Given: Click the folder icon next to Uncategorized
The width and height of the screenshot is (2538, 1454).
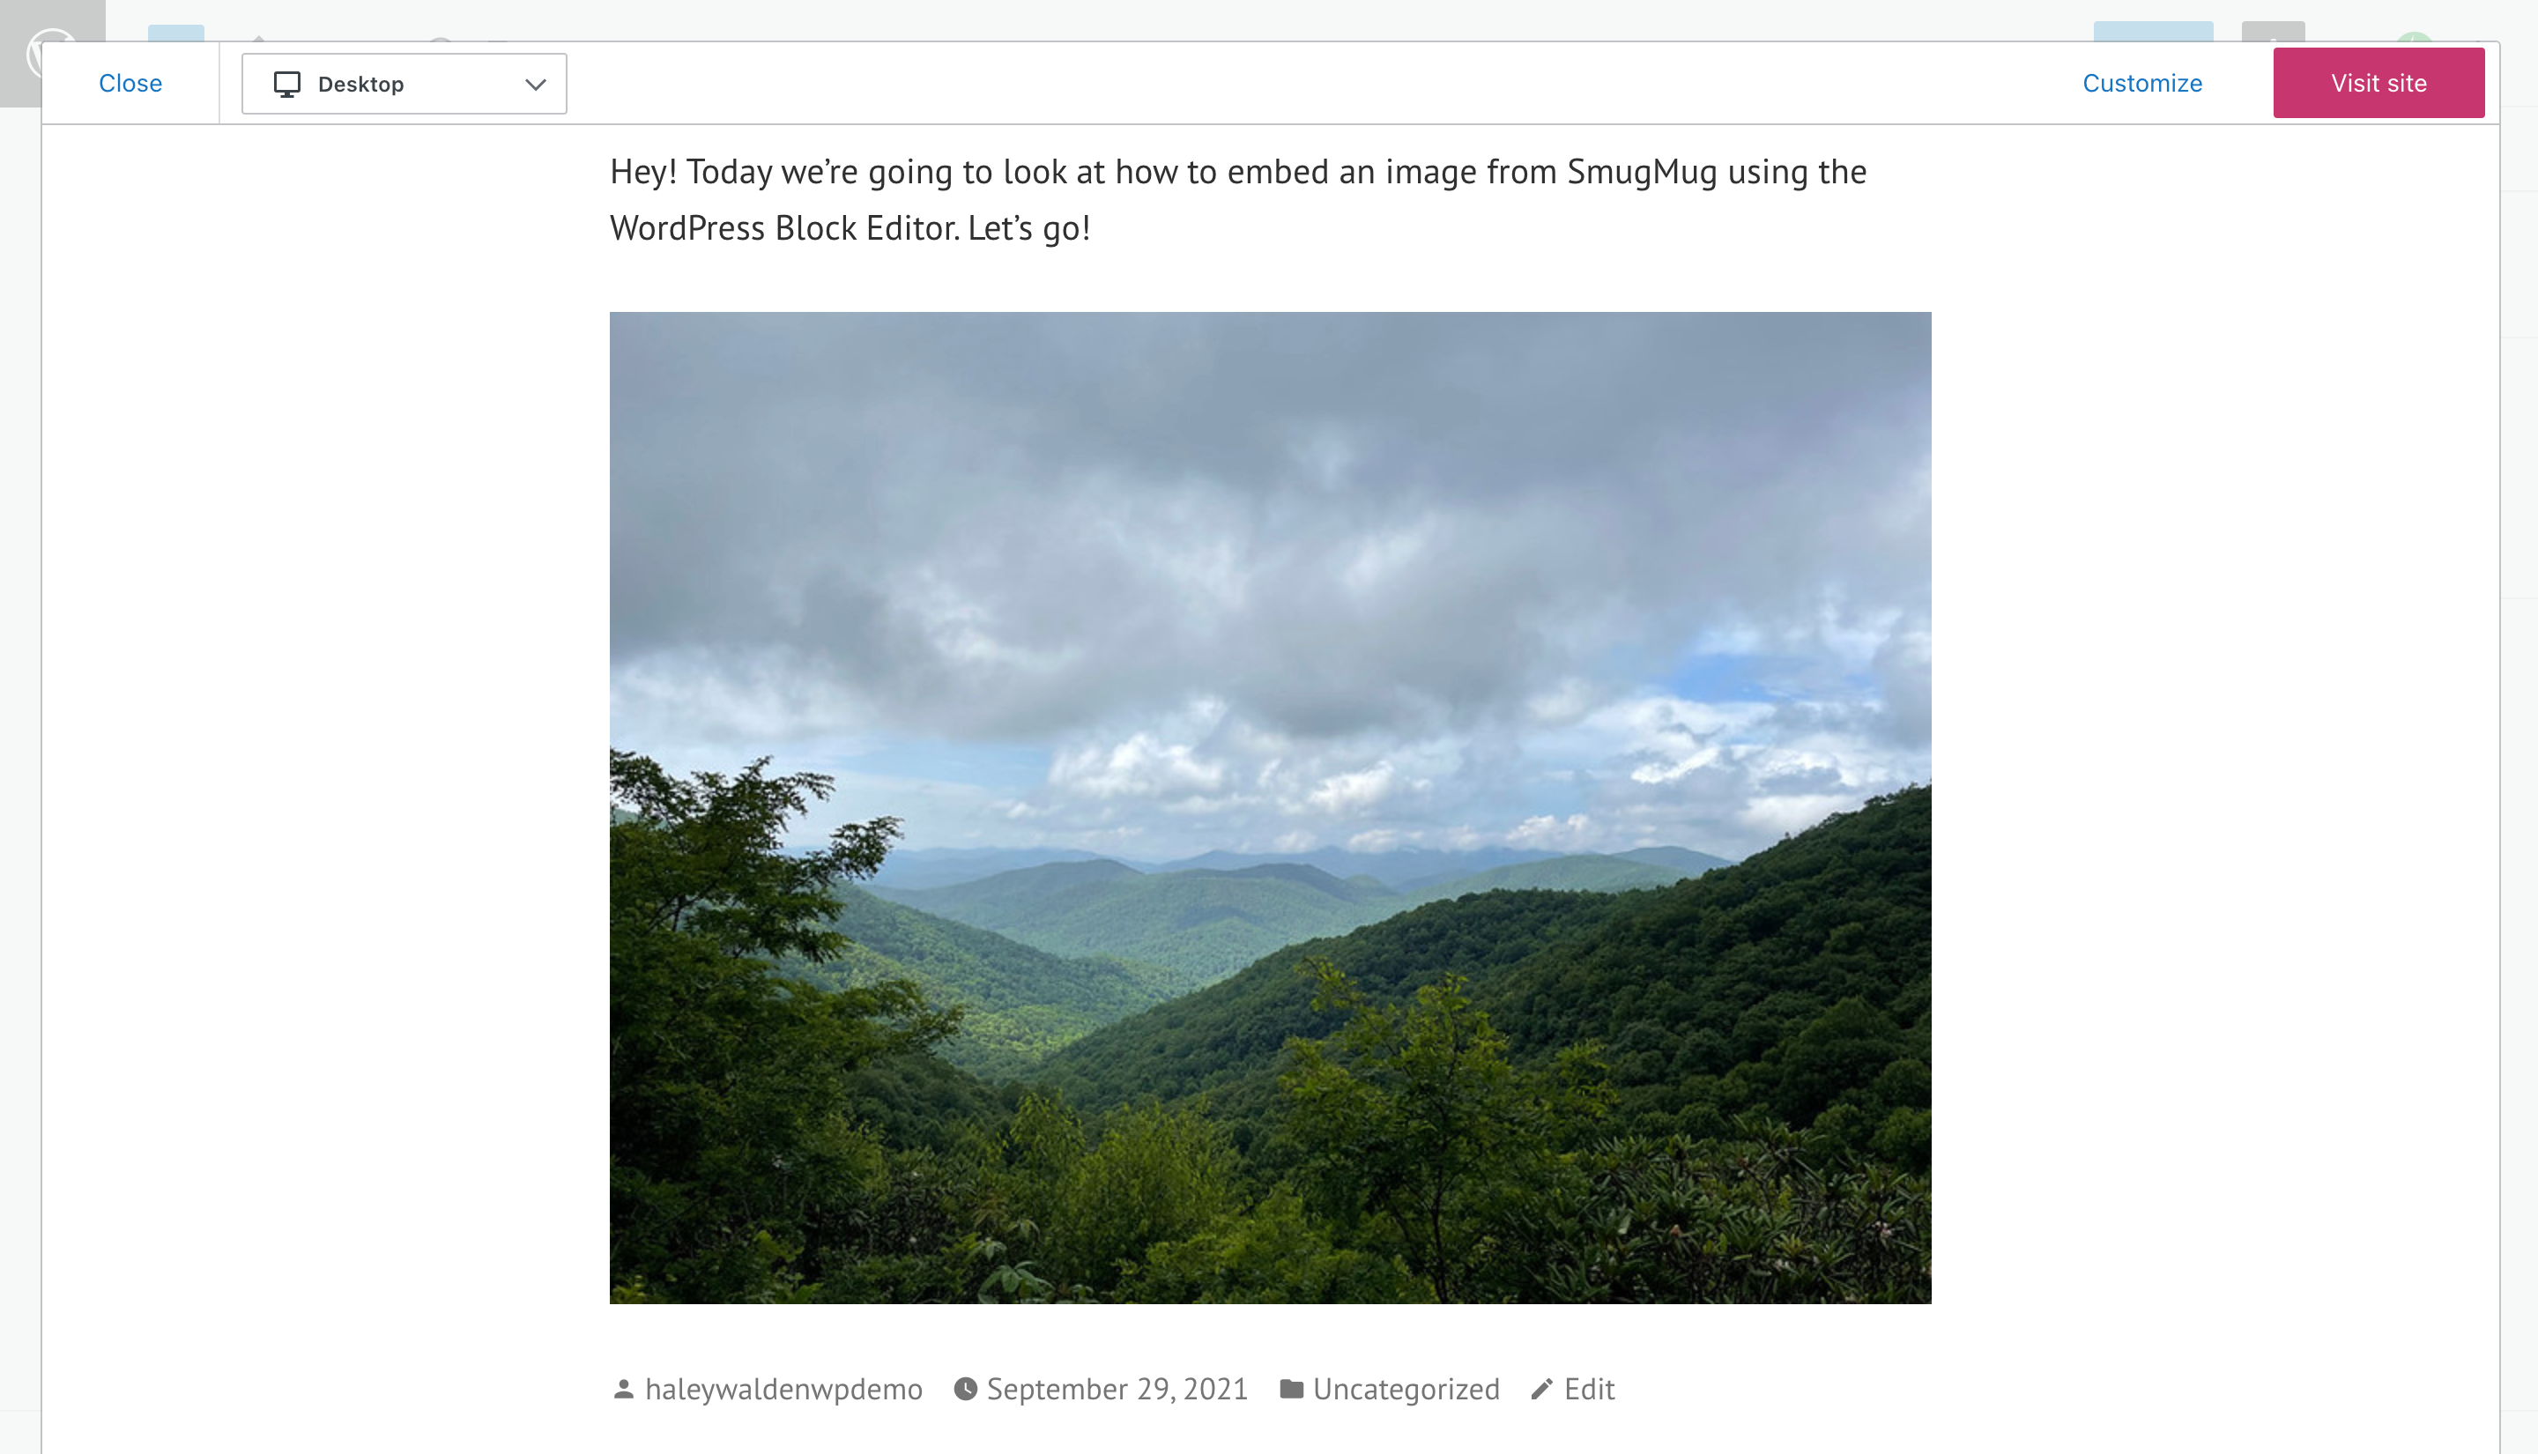Looking at the screenshot, I should coord(1291,1389).
